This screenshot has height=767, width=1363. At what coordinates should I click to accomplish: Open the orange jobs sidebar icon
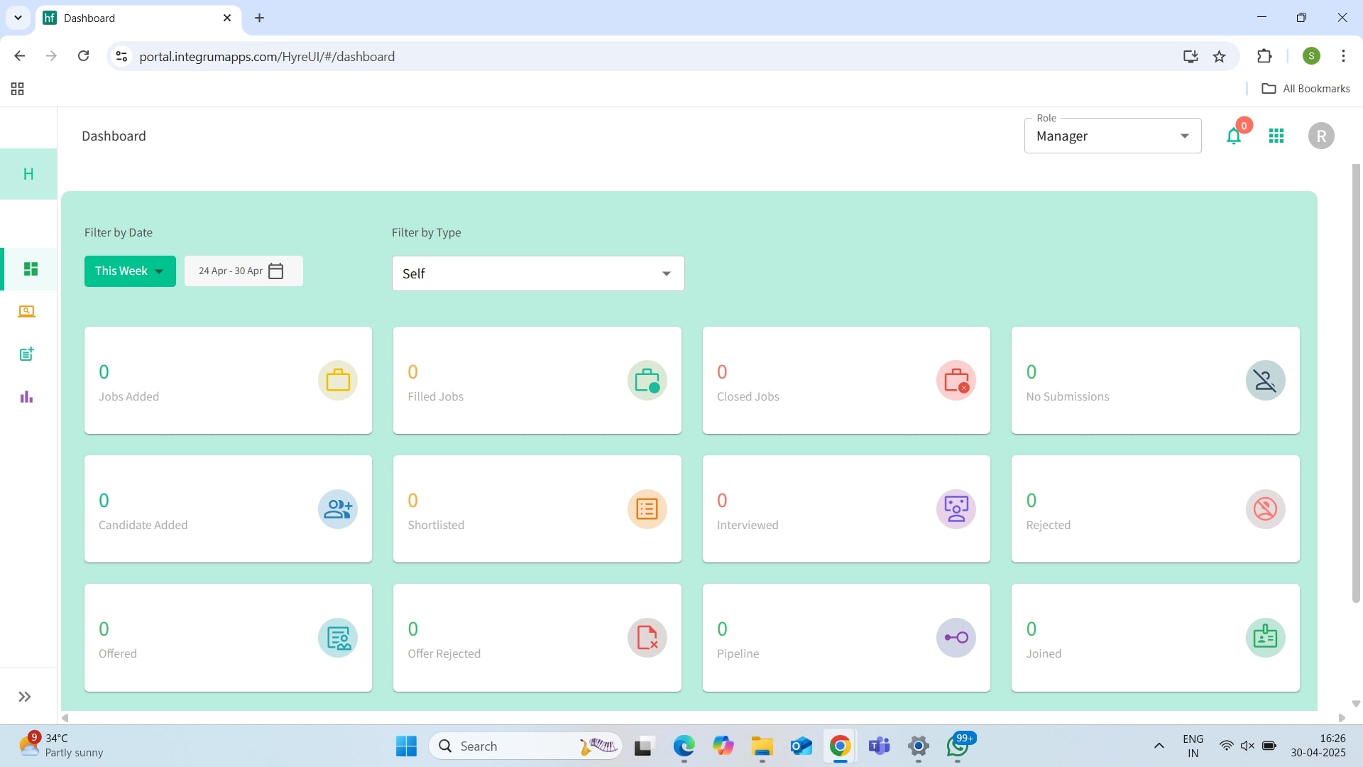coord(26,312)
